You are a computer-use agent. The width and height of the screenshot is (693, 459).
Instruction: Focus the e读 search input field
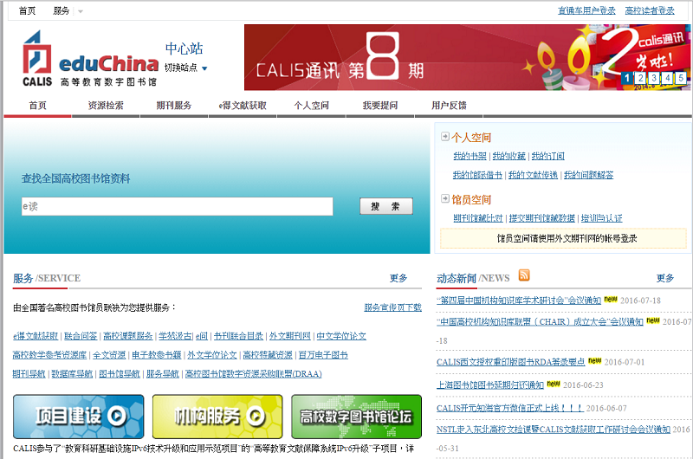[x=178, y=206]
